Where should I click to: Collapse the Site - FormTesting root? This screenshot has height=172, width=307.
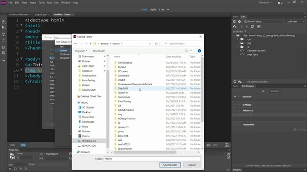point(234,35)
